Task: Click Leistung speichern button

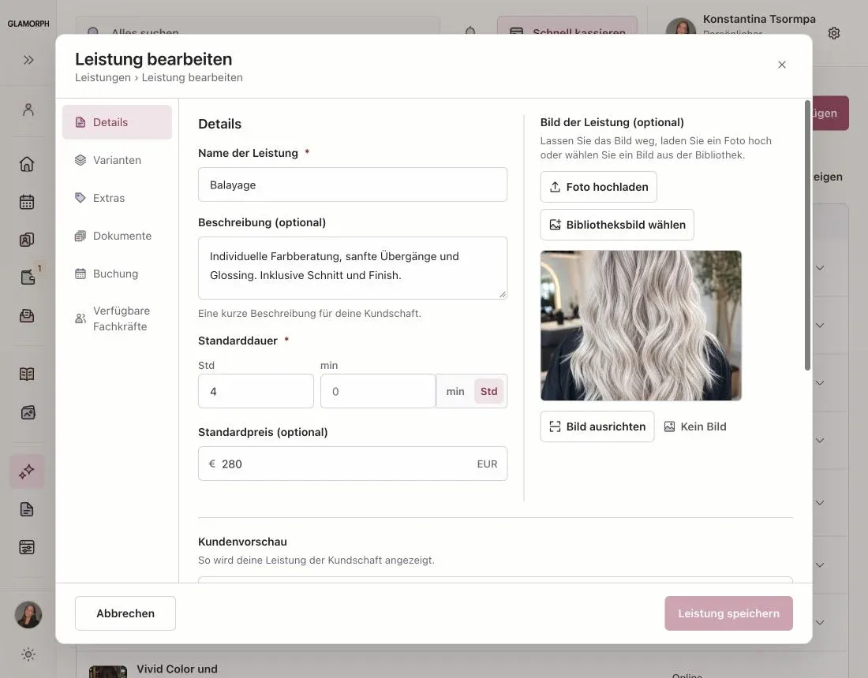Action: pos(728,613)
